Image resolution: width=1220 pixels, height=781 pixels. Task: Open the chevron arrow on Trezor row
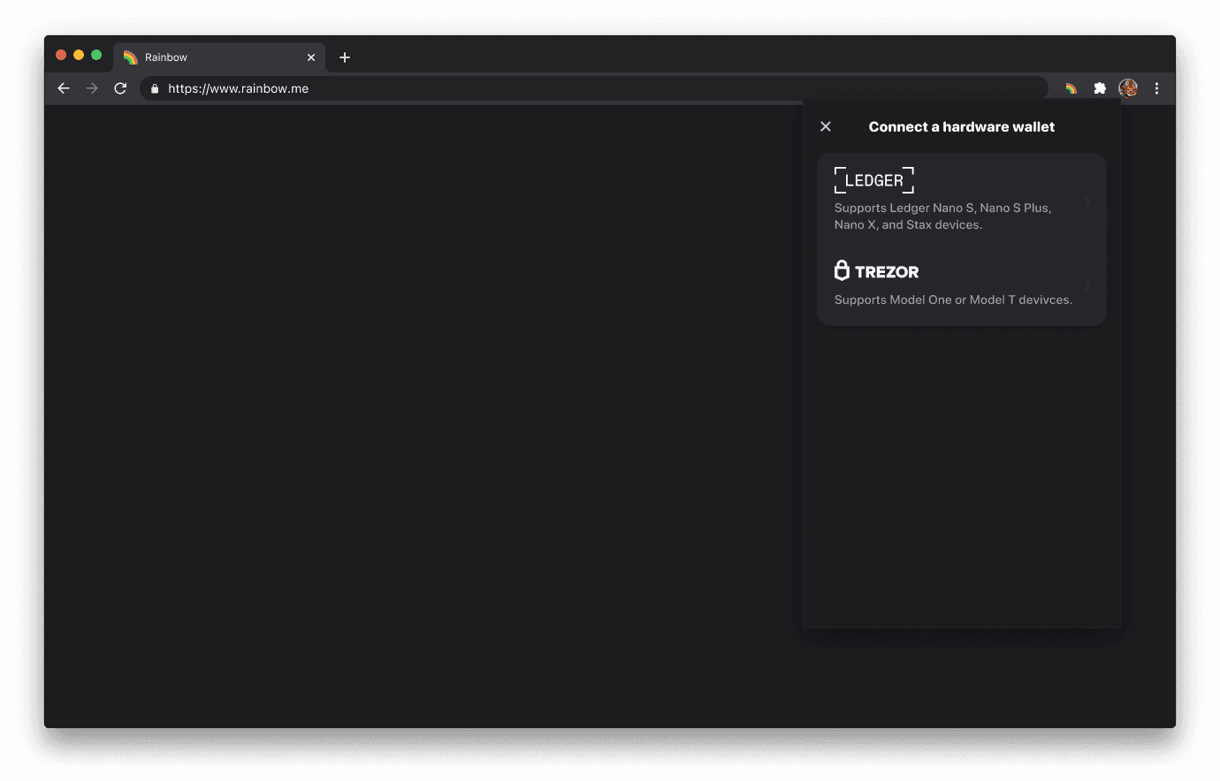click(x=1087, y=285)
